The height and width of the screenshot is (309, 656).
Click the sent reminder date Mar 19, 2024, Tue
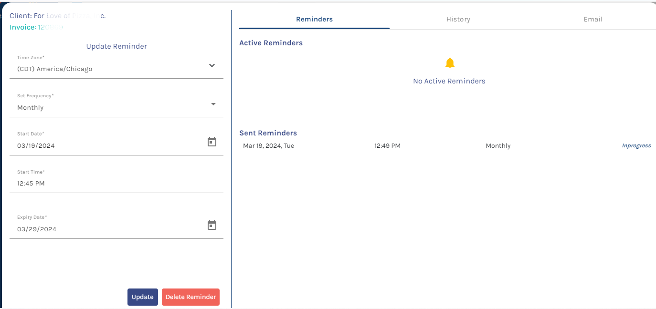pyautogui.click(x=269, y=146)
